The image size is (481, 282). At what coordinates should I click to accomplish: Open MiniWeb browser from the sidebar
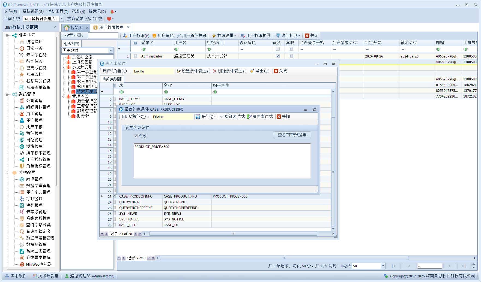pyautogui.click(x=22, y=264)
